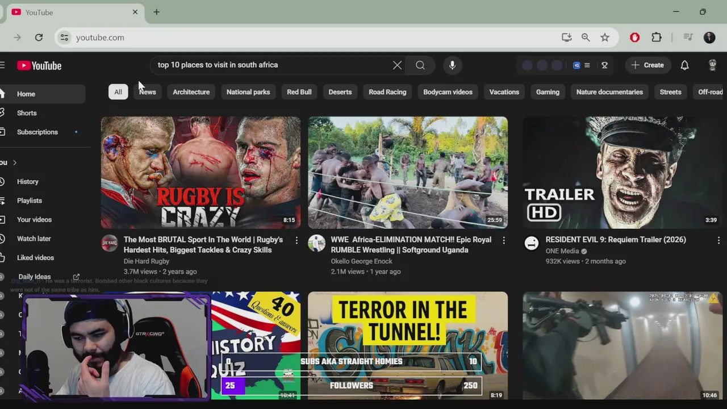Click the red Opera-style extension icon
Screen dimensions: 727x409
pos(635,37)
